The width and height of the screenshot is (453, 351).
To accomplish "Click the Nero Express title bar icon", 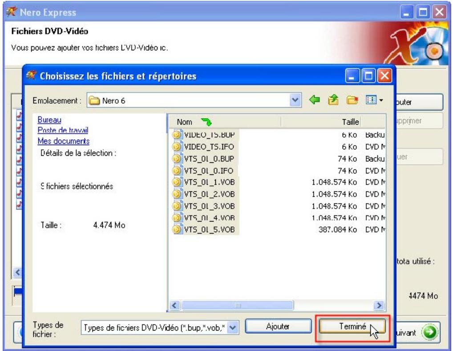I will click(x=12, y=12).
